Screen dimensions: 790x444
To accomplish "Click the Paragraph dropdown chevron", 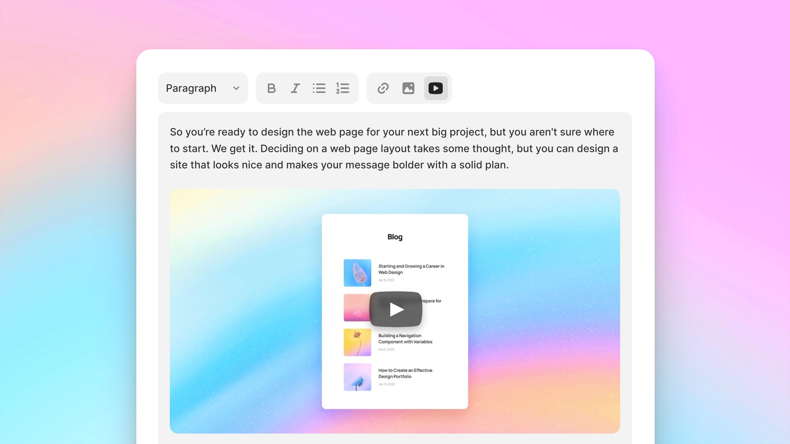I will (x=236, y=88).
